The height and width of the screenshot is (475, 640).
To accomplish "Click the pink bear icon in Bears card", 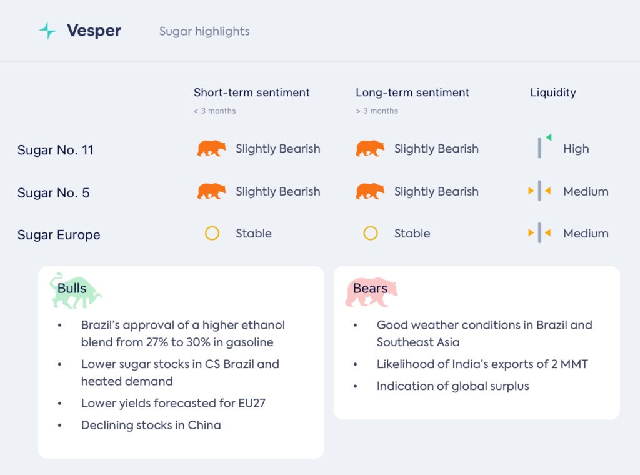I will pos(371,292).
